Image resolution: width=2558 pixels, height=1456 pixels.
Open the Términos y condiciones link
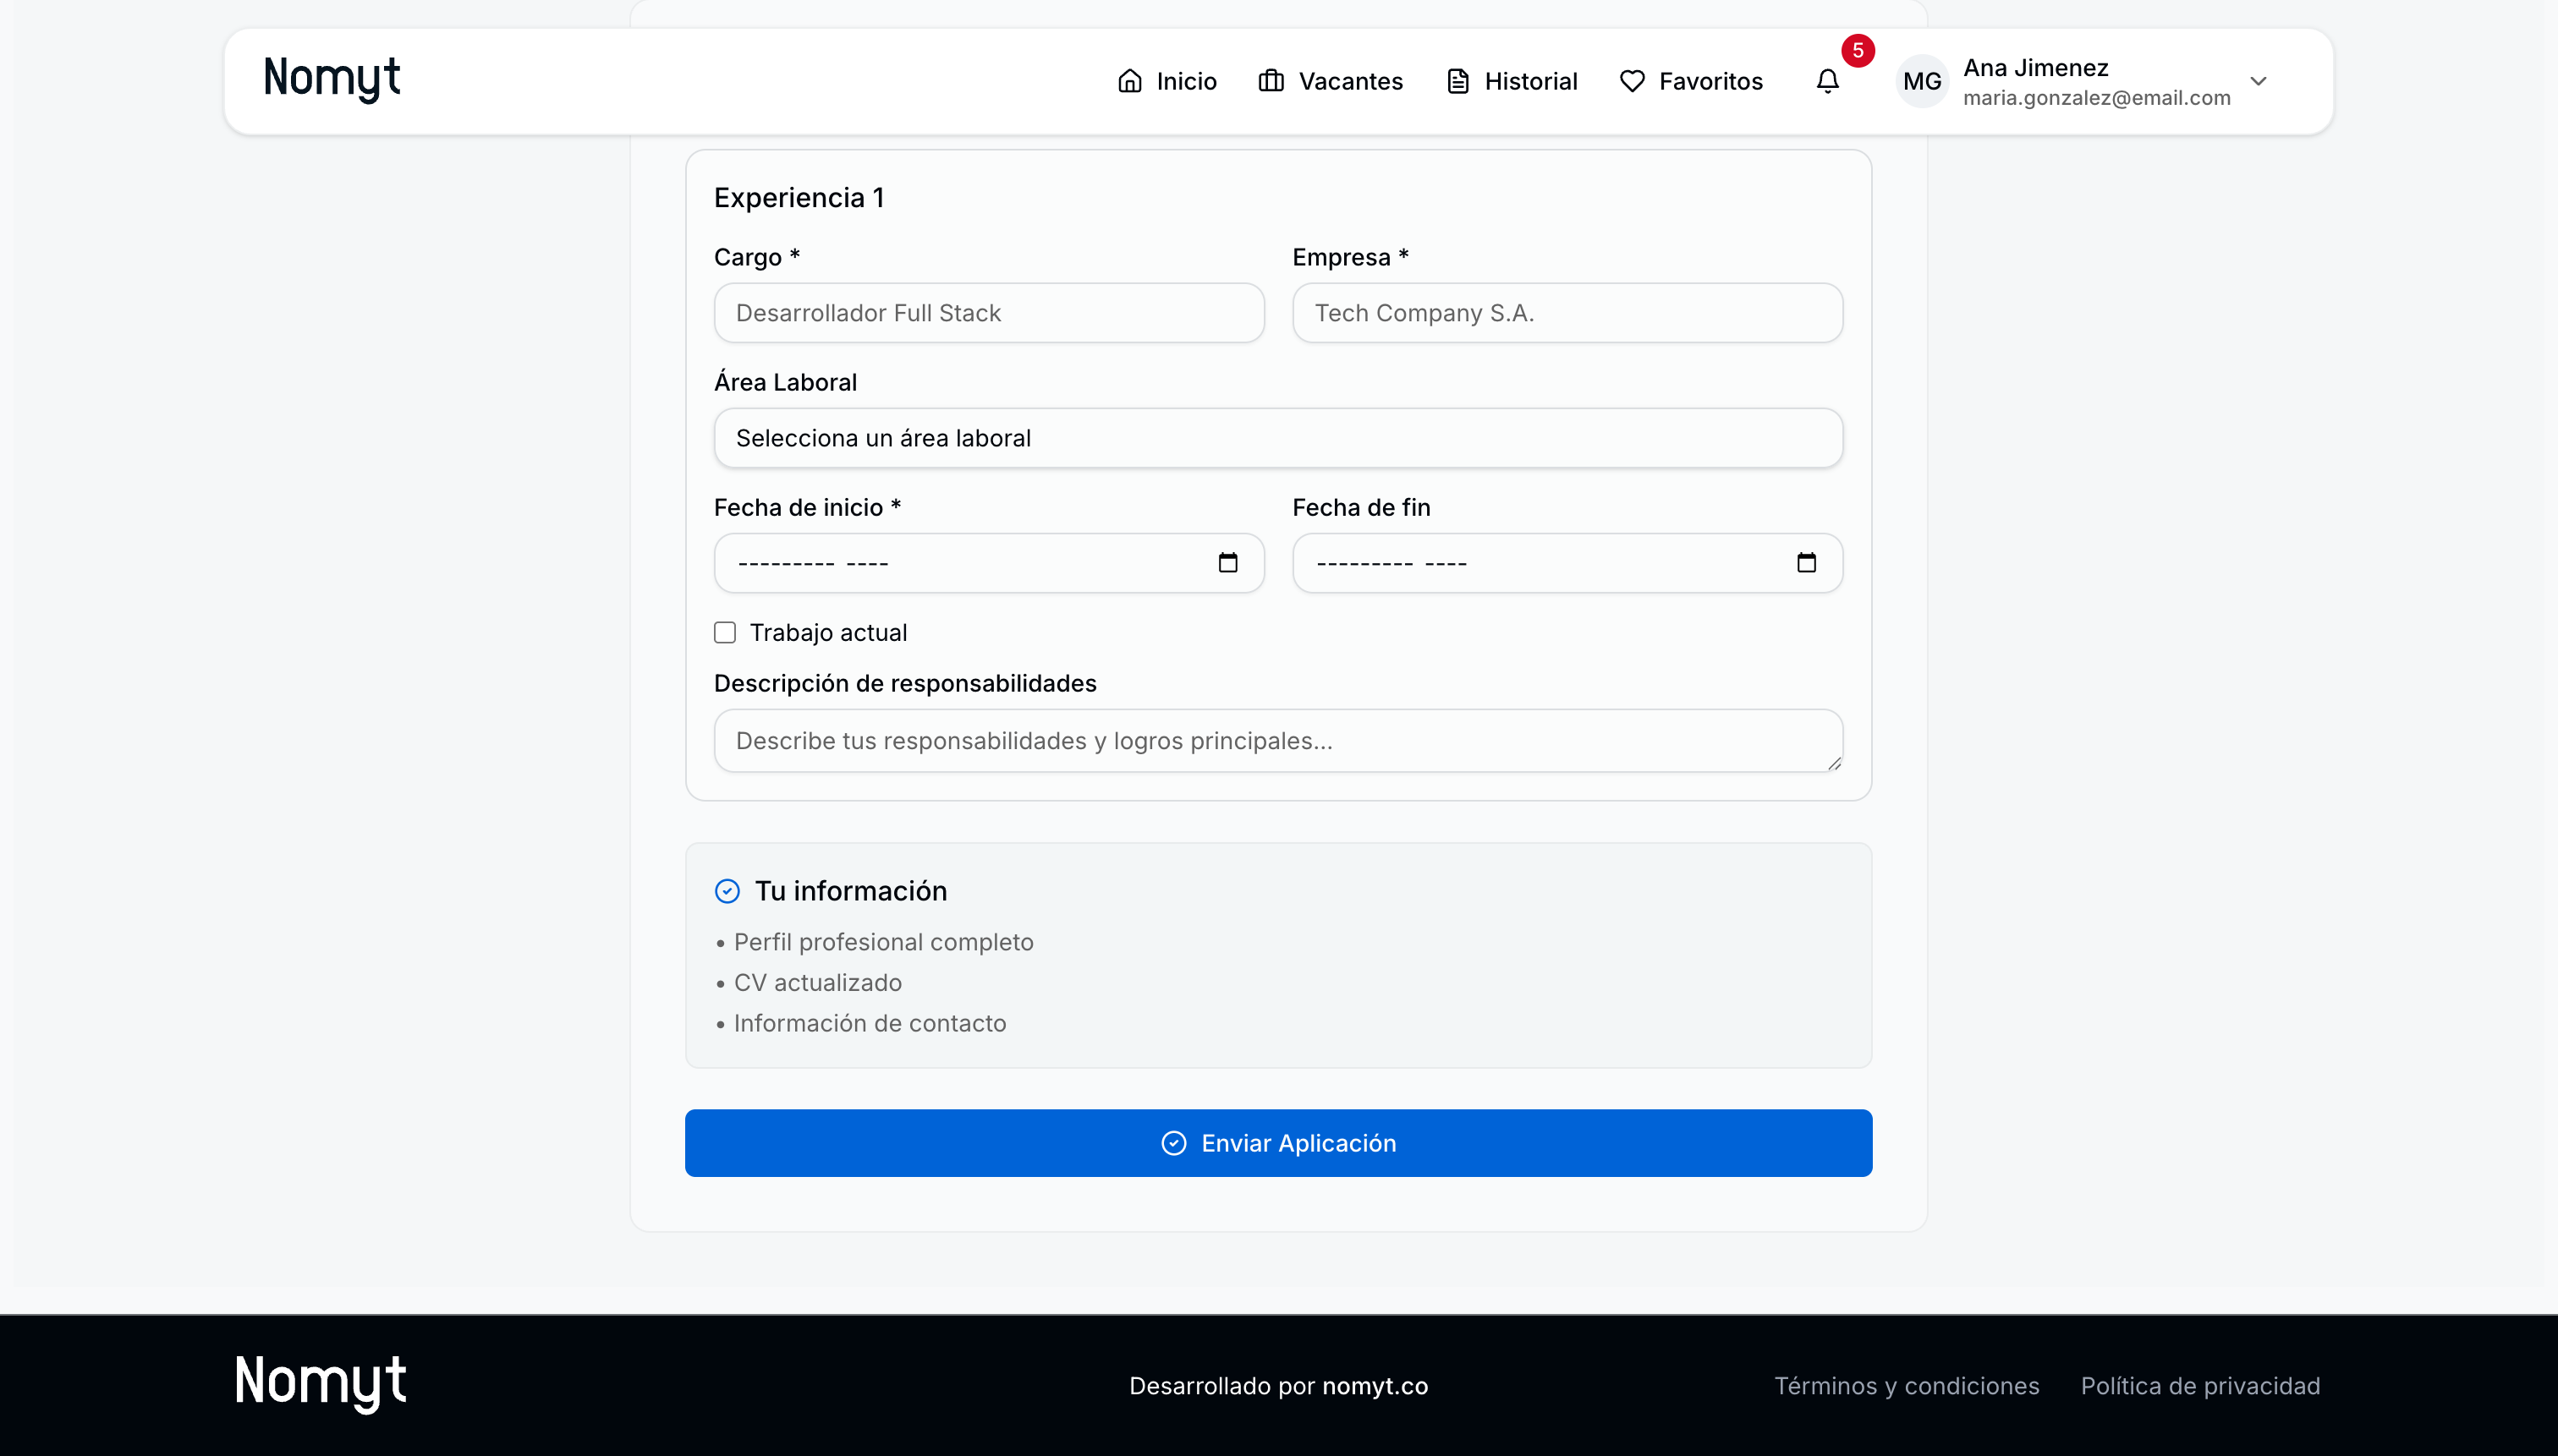click(1906, 1385)
